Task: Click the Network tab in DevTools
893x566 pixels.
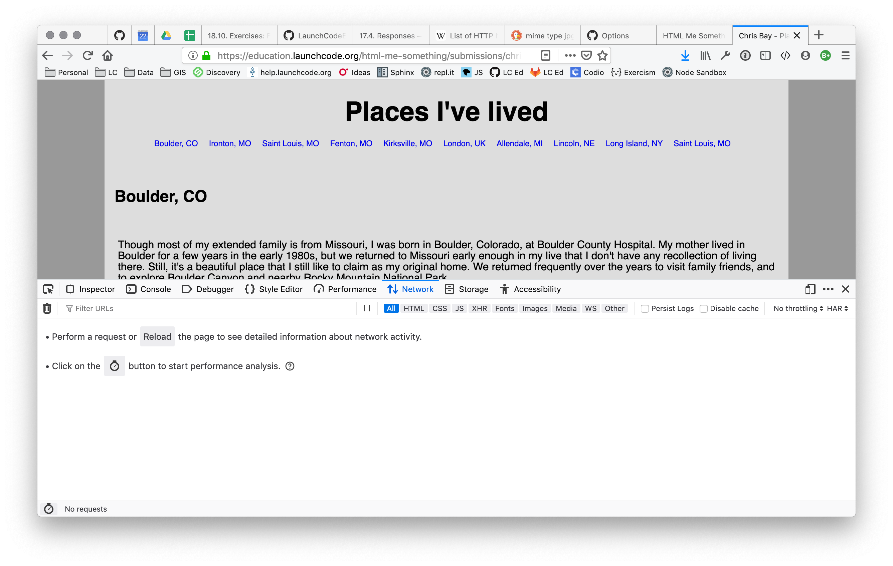Action: click(x=416, y=289)
